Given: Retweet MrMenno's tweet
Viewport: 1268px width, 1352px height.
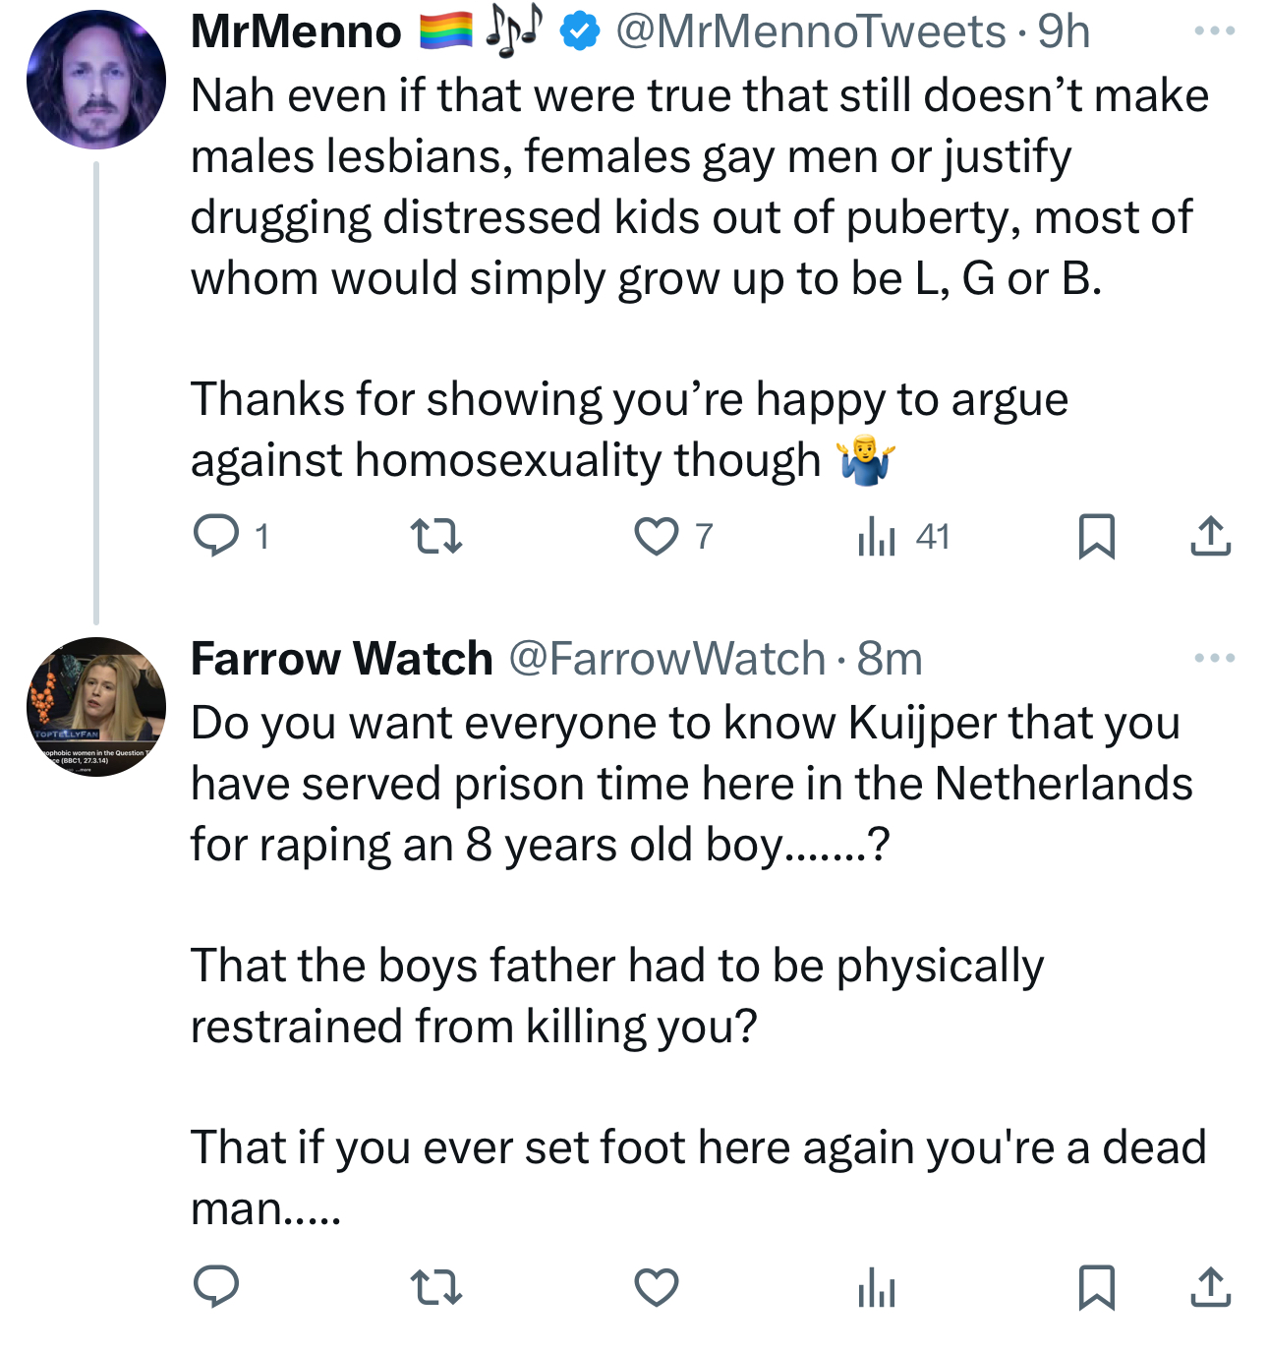Looking at the screenshot, I should (x=435, y=537).
